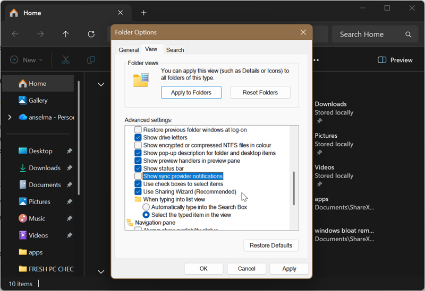The height and width of the screenshot is (291, 425).
Task: Refresh the Home folder view
Action: pos(91,34)
